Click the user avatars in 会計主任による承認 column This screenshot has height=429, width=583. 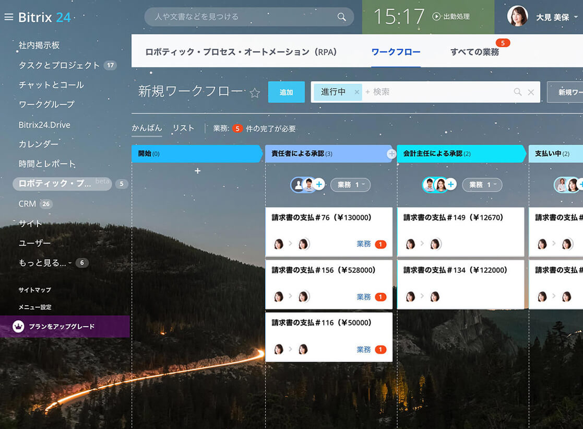(434, 184)
